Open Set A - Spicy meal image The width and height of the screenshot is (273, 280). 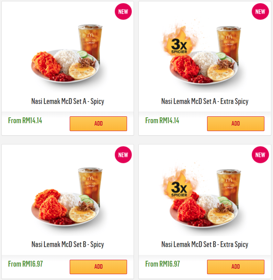(67, 55)
